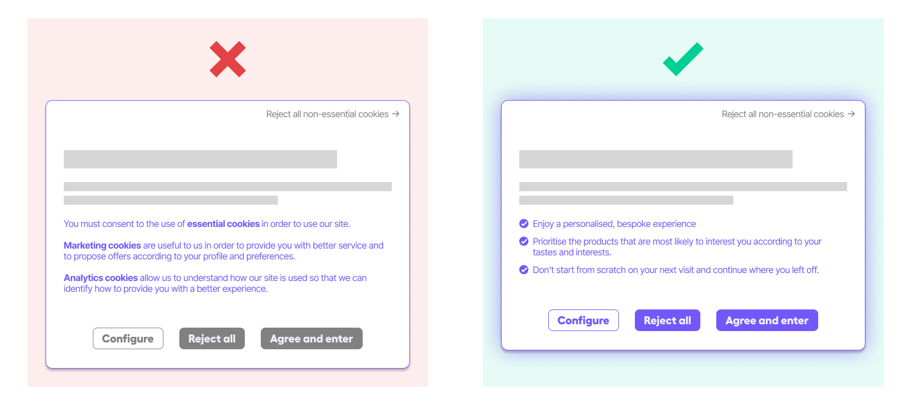Click the bold "essential cookies" text

click(x=223, y=224)
